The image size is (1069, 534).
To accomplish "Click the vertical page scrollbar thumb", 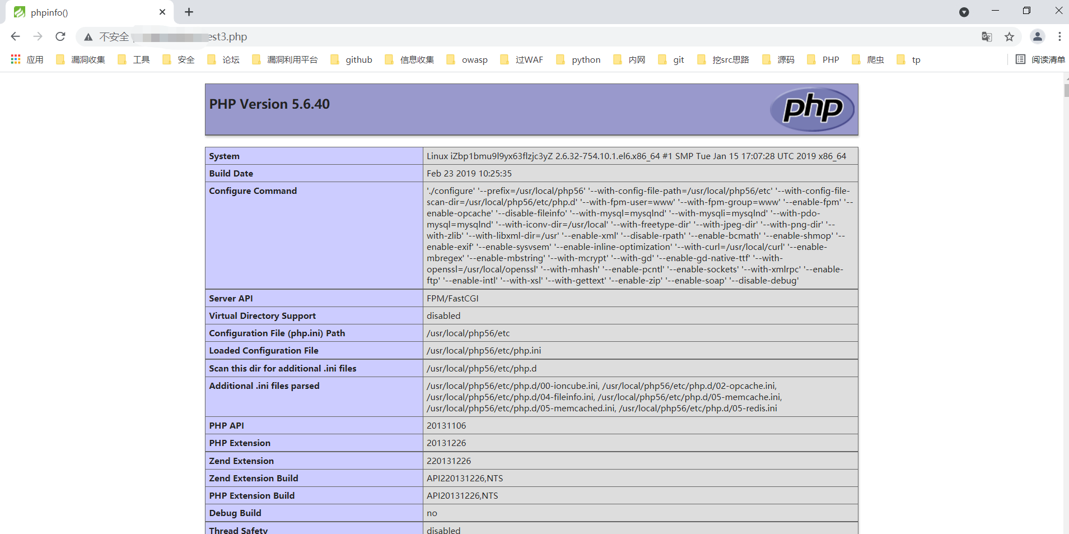I will [1066, 91].
